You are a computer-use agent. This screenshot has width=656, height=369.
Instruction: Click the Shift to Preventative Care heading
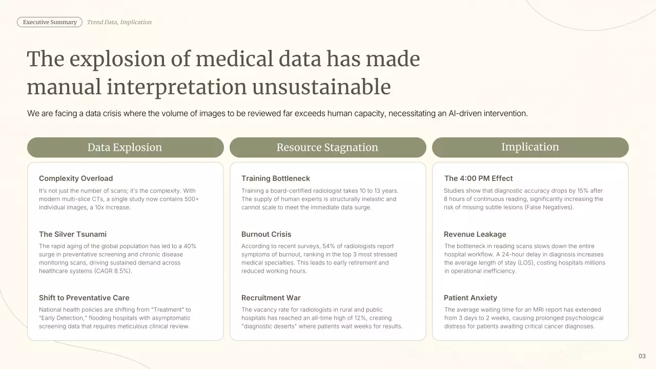(84, 298)
